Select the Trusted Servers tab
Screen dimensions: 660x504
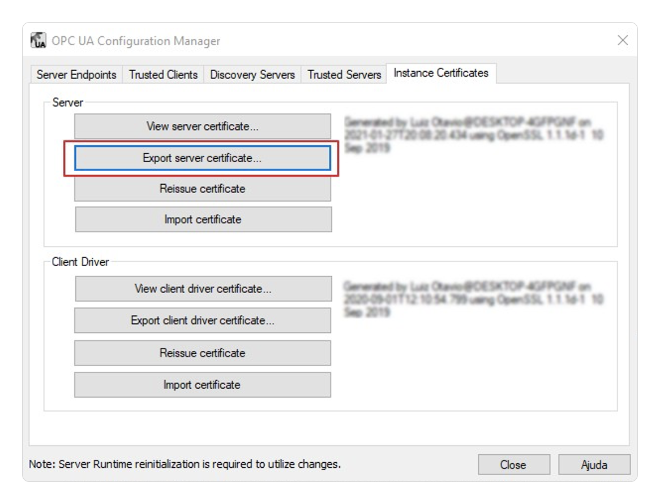pos(344,75)
